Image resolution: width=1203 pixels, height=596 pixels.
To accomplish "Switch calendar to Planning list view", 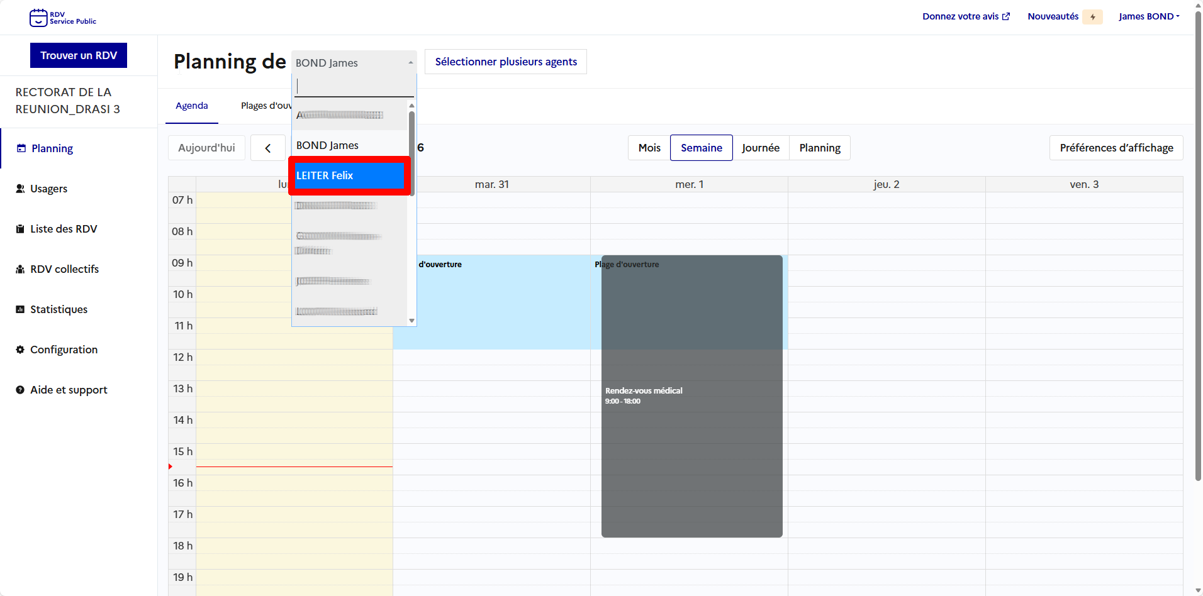I will [x=820, y=148].
